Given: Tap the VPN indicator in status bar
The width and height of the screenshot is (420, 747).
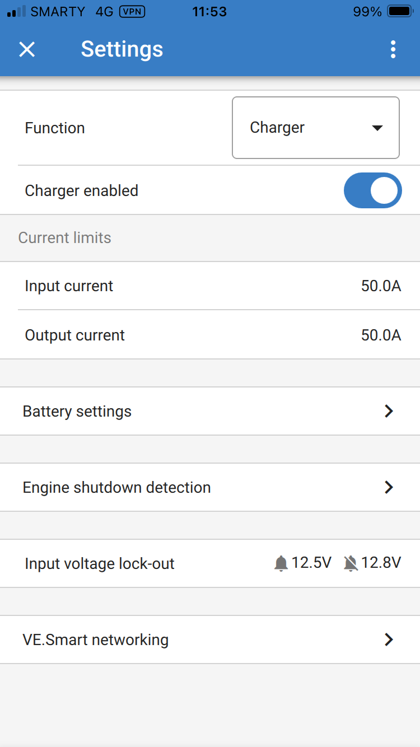Looking at the screenshot, I should (132, 12).
